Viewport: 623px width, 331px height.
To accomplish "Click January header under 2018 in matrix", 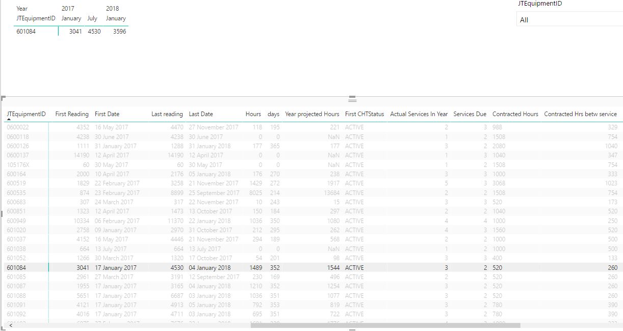I will (x=116, y=18).
